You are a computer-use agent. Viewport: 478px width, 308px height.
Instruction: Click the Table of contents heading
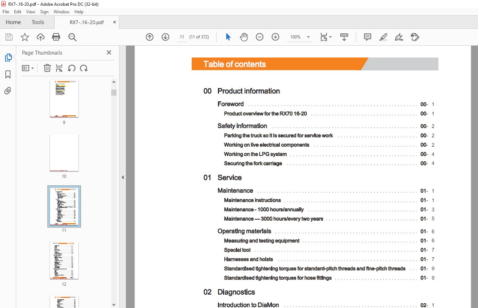(235, 64)
